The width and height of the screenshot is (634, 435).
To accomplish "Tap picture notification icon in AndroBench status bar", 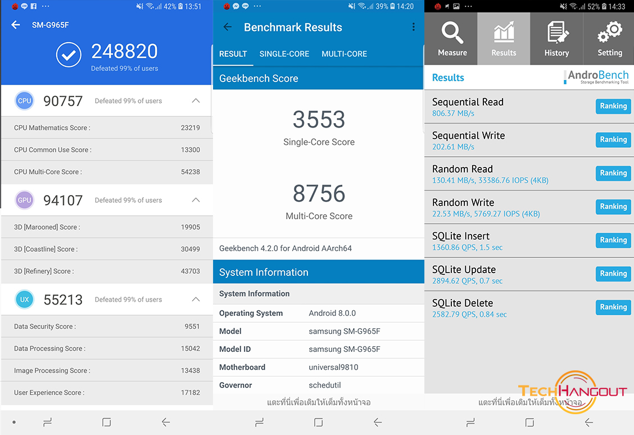I will point(456,7).
